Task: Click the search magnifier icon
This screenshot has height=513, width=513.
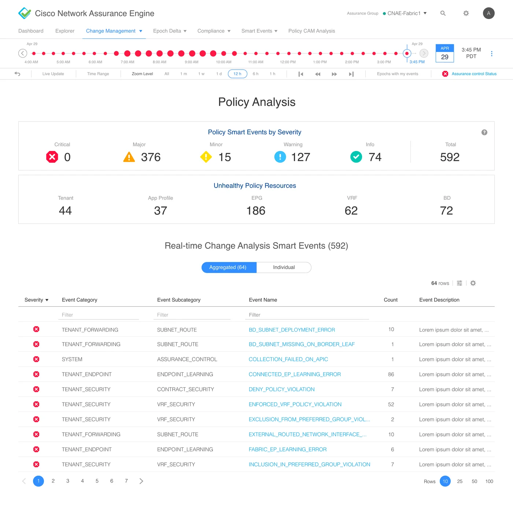Action: tap(443, 13)
